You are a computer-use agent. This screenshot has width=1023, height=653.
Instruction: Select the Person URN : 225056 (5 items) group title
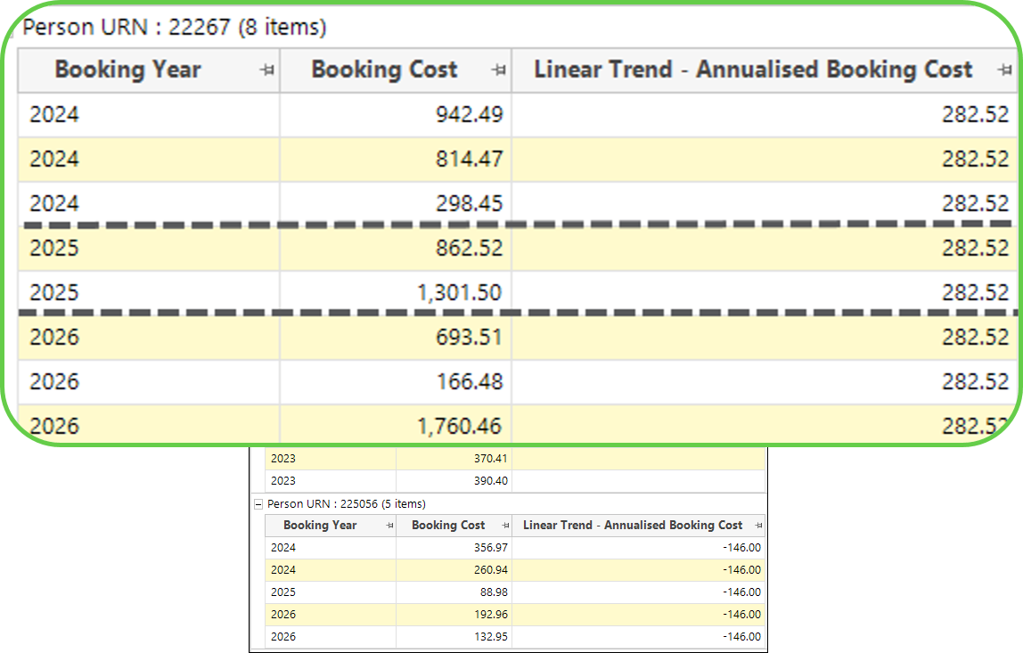[x=347, y=503]
